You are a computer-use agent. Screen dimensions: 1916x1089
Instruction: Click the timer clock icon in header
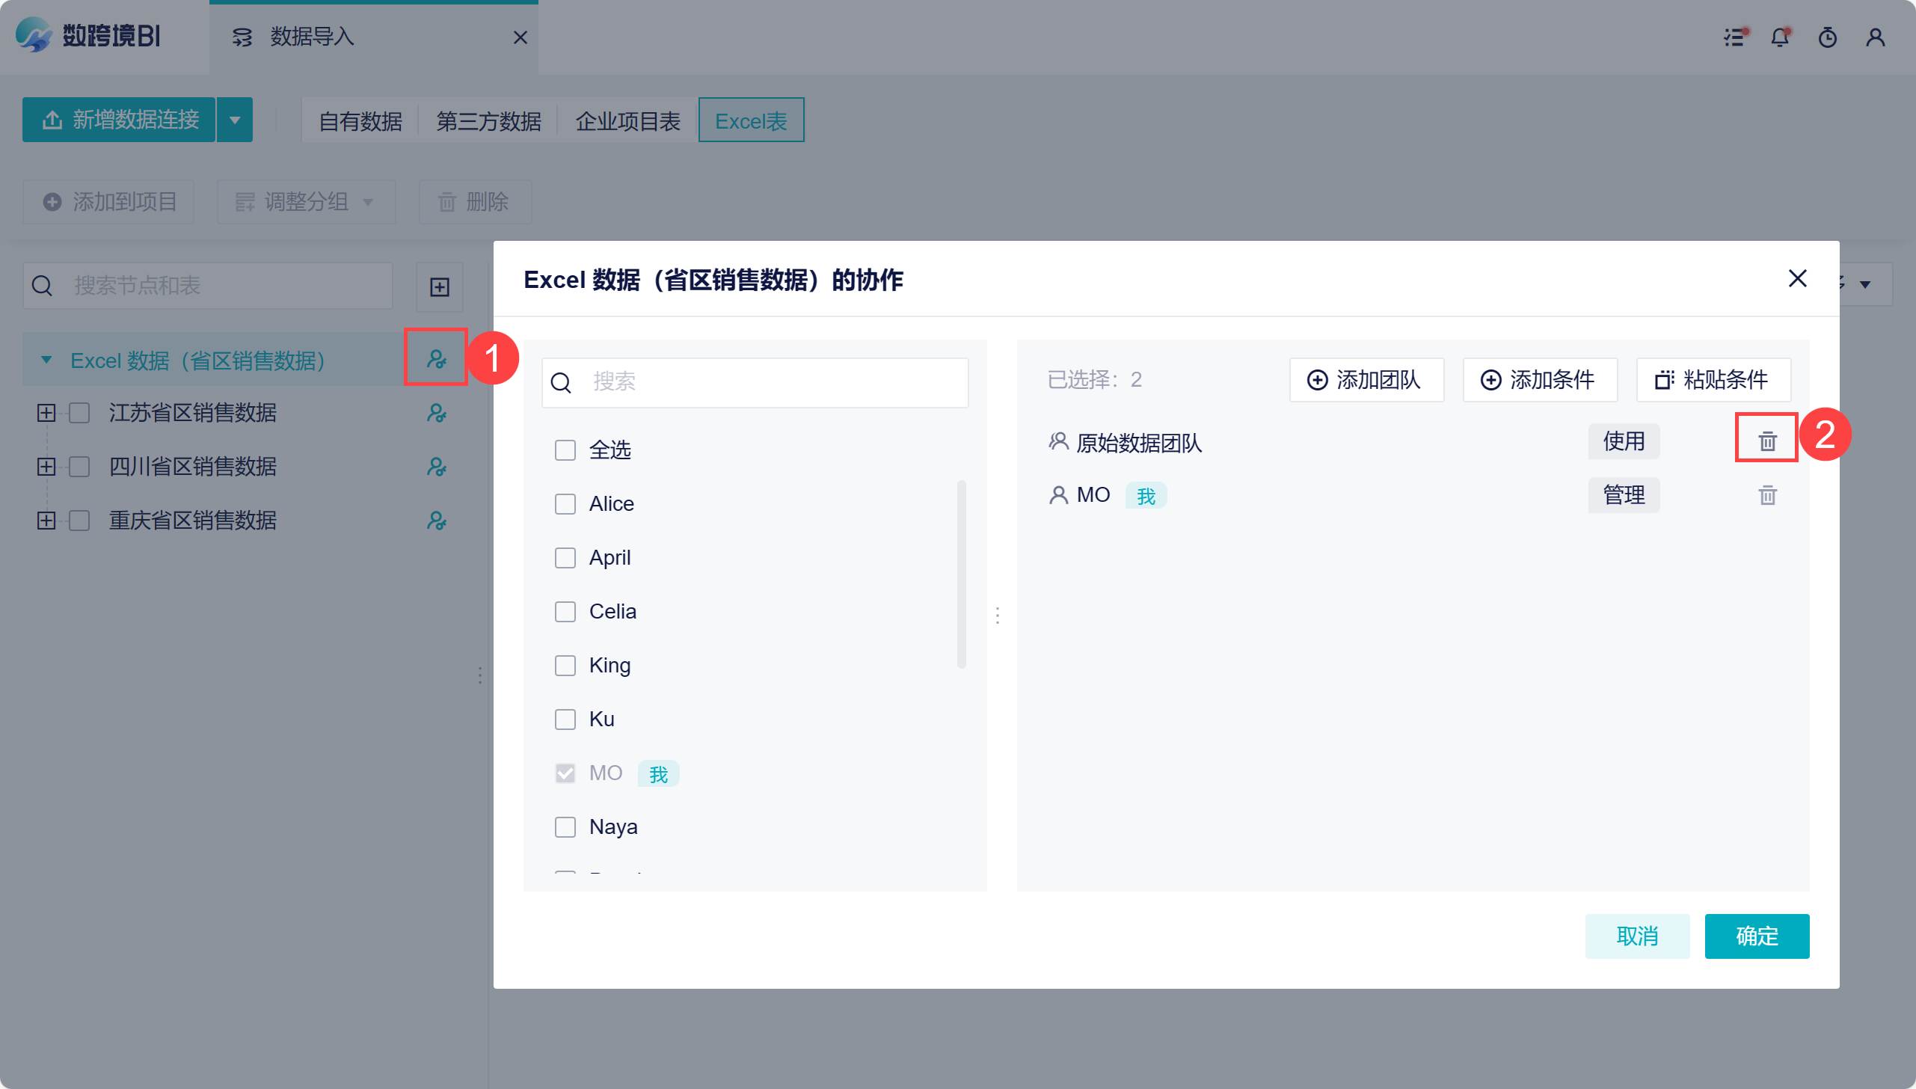click(x=1828, y=37)
